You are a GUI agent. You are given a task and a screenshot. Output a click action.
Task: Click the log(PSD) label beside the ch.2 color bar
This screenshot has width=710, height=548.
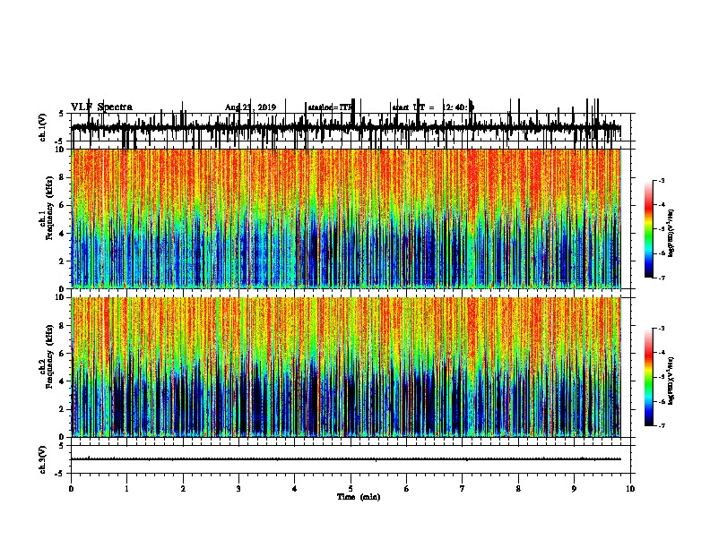tap(671, 381)
